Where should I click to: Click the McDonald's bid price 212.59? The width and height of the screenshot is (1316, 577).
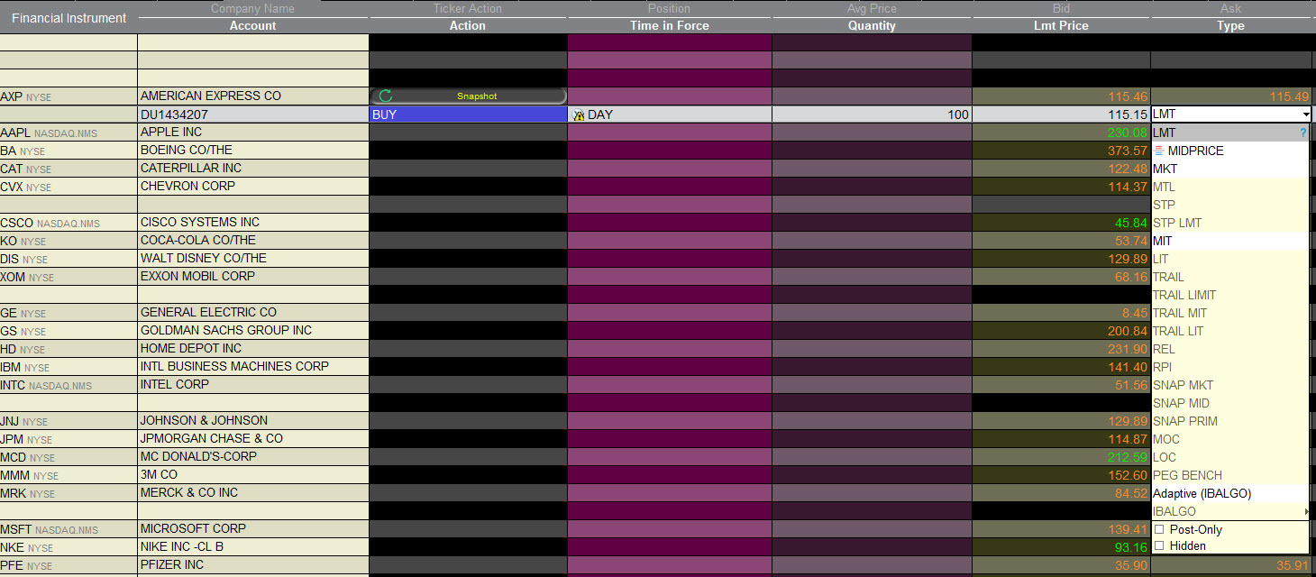1128,457
